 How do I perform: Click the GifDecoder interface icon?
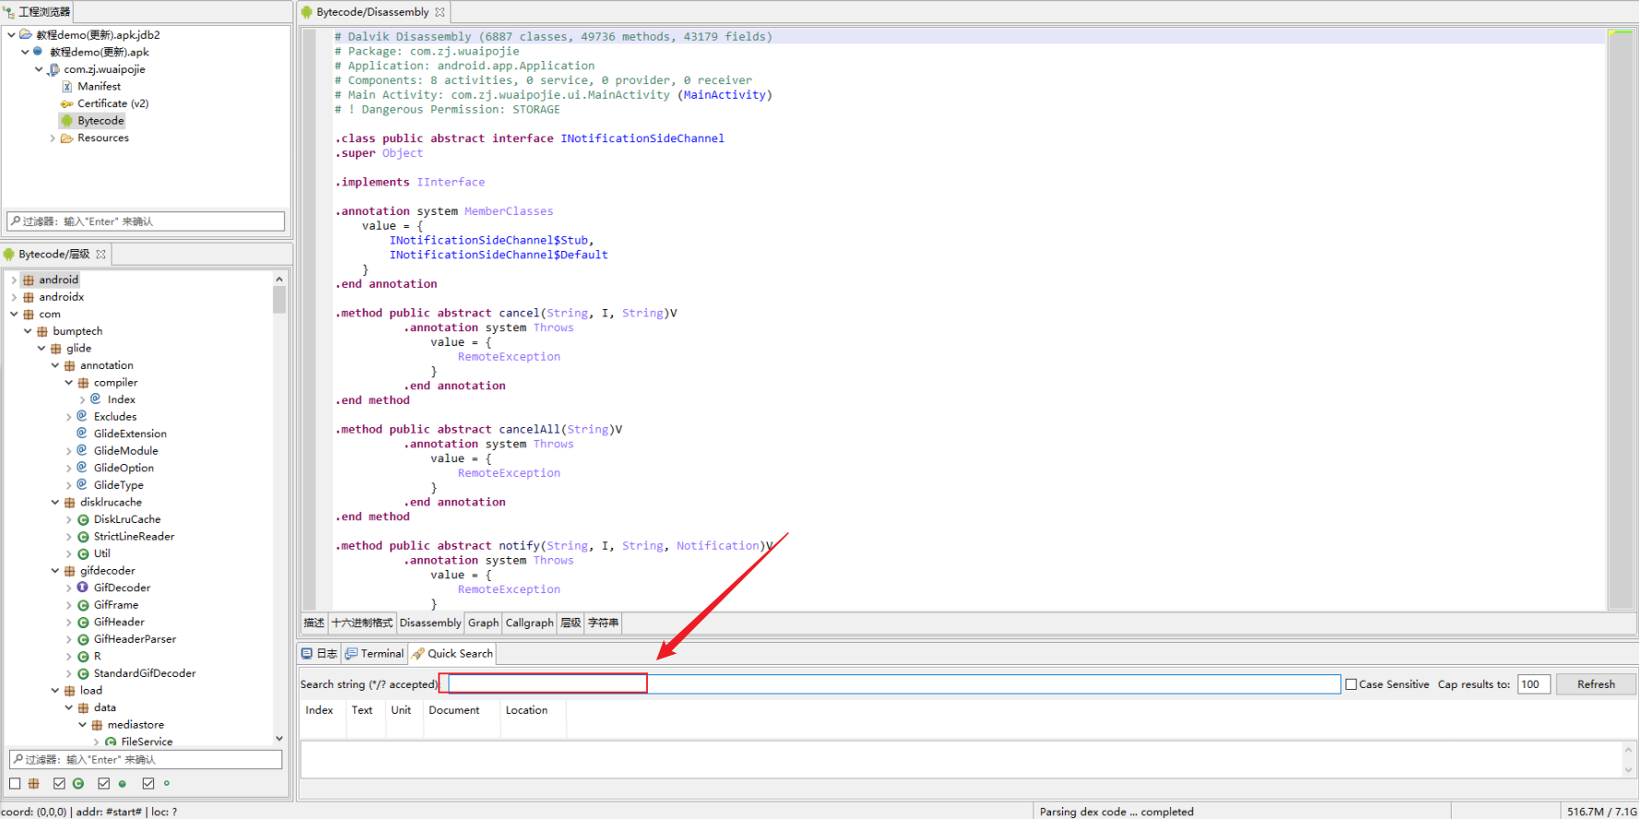click(x=83, y=588)
